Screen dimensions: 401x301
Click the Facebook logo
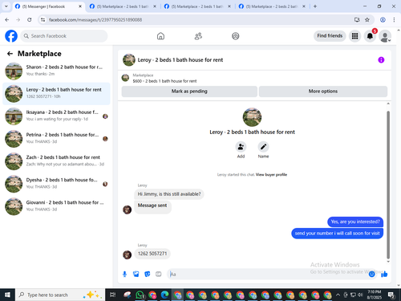[x=11, y=36]
